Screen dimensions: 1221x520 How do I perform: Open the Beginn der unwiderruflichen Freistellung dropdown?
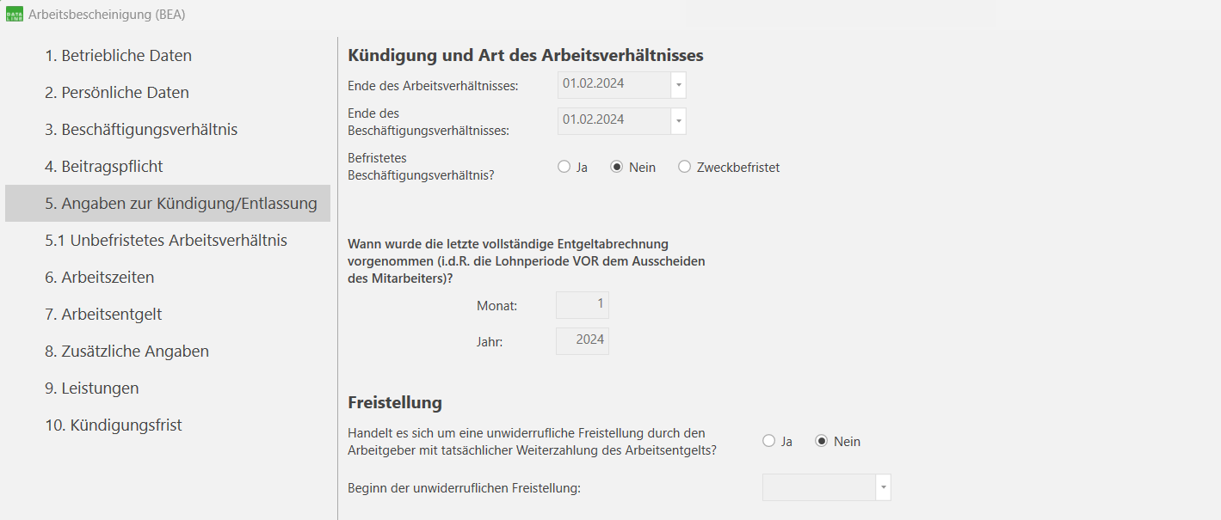pos(884,486)
